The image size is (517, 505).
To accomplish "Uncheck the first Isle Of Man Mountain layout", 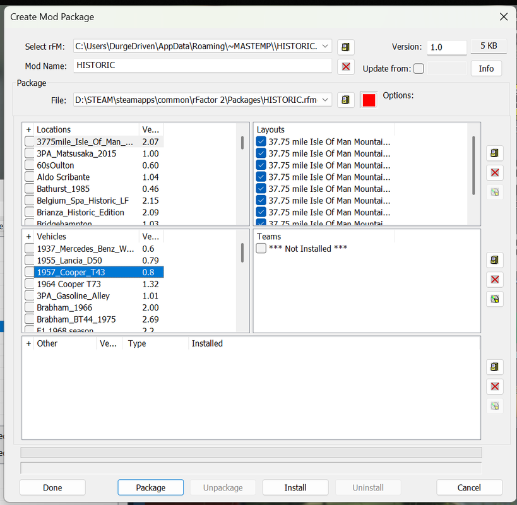I will pyautogui.click(x=261, y=142).
